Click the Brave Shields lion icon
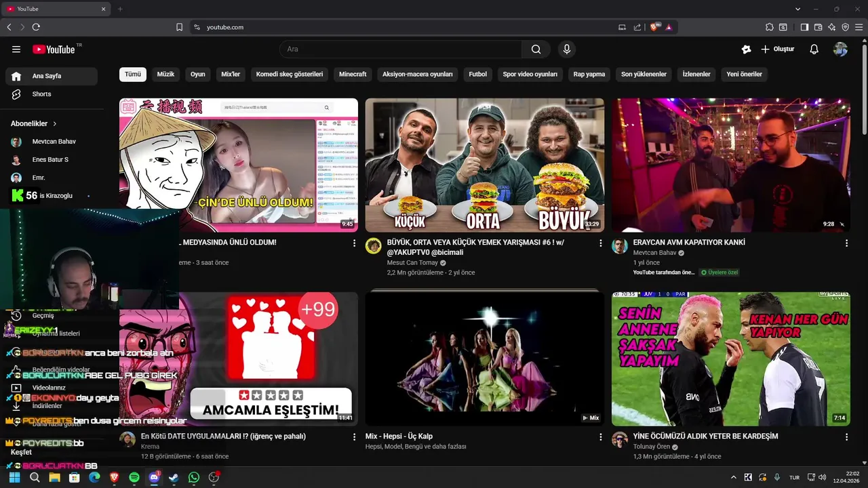868x488 pixels. pyautogui.click(x=654, y=27)
